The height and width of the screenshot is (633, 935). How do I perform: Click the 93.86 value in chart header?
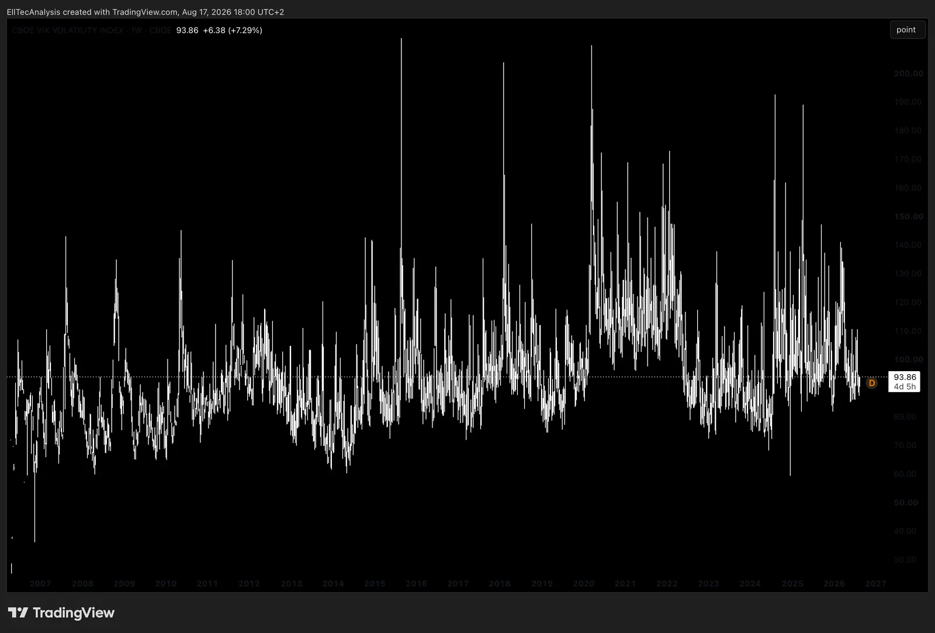(187, 30)
